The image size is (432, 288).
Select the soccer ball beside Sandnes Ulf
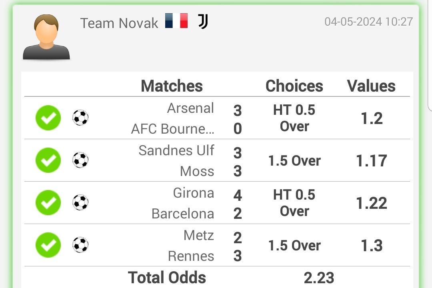[x=80, y=160]
